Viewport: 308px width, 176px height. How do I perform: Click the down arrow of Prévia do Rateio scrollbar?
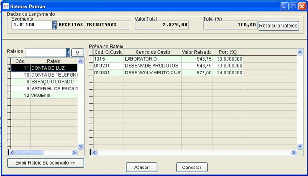click(x=300, y=146)
